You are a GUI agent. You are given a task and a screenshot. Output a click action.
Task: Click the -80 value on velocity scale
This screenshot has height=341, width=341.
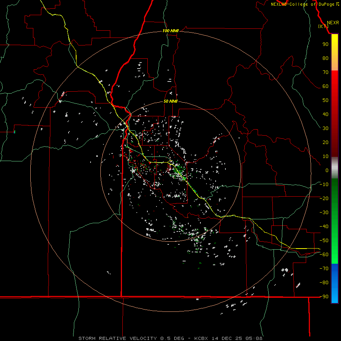click(324, 283)
